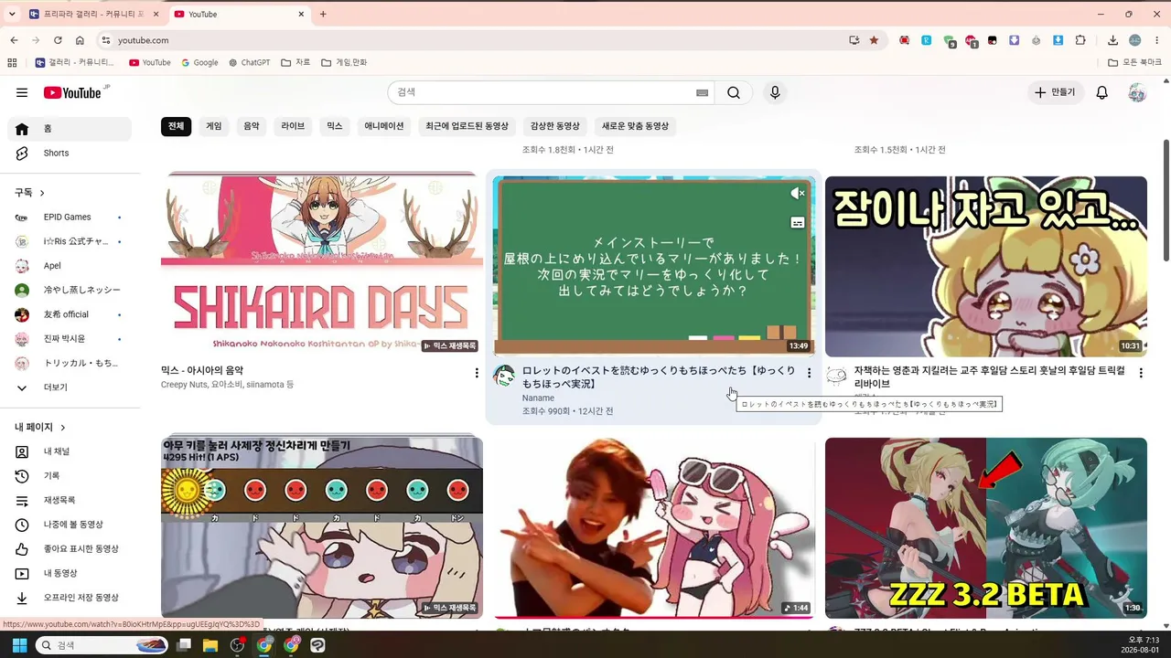The height and width of the screenshot is (658, 1171).
Task: Unmute the previewing chalkboard video
Action: (798, 194)
